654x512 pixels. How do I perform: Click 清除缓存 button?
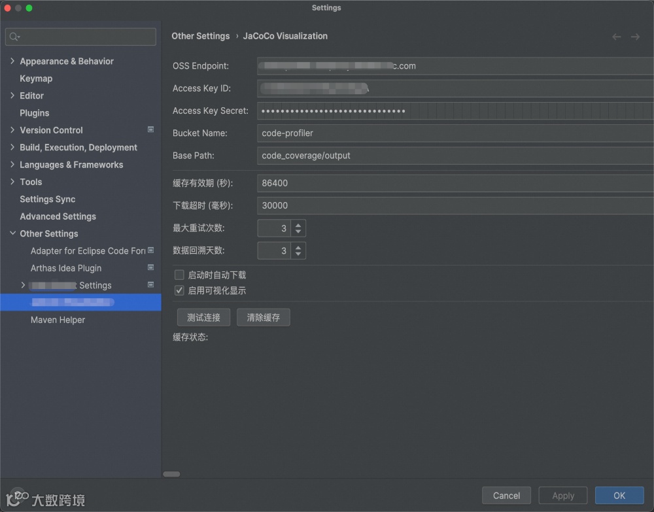point(263,317)
